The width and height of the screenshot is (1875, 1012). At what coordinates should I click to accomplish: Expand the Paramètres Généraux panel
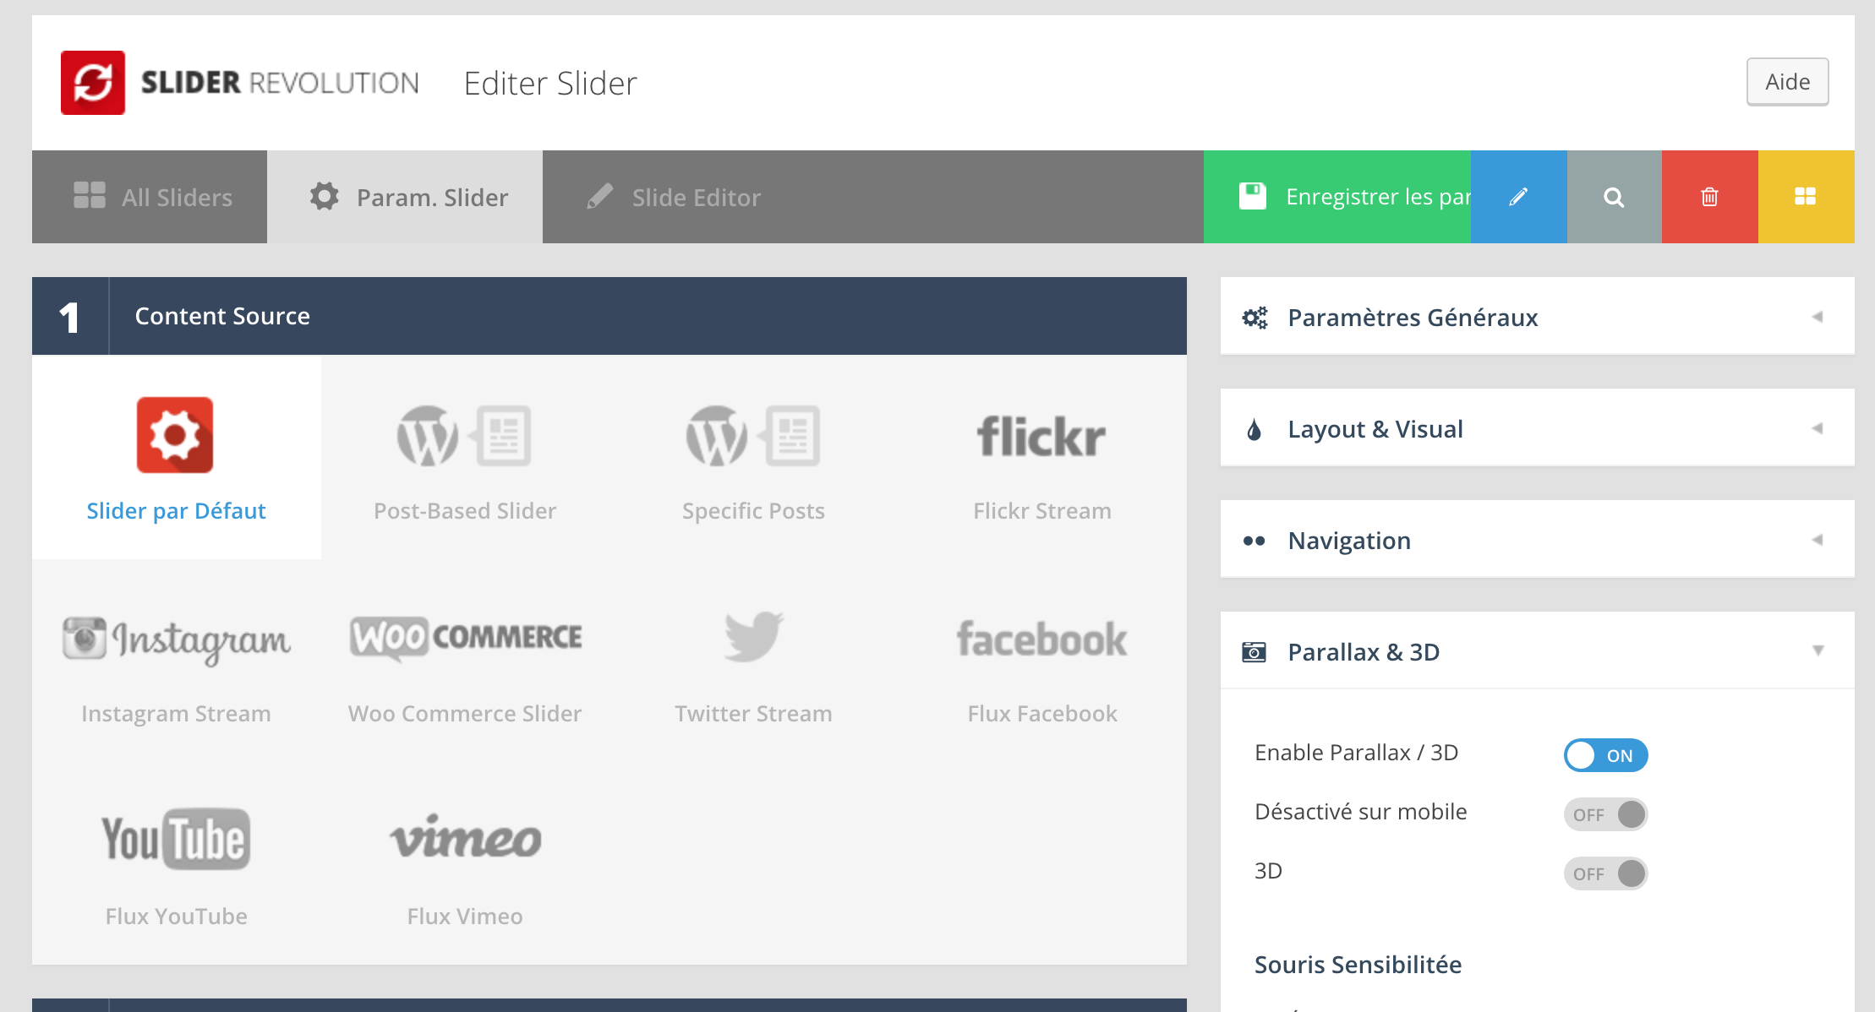[x=1537, y=318]
